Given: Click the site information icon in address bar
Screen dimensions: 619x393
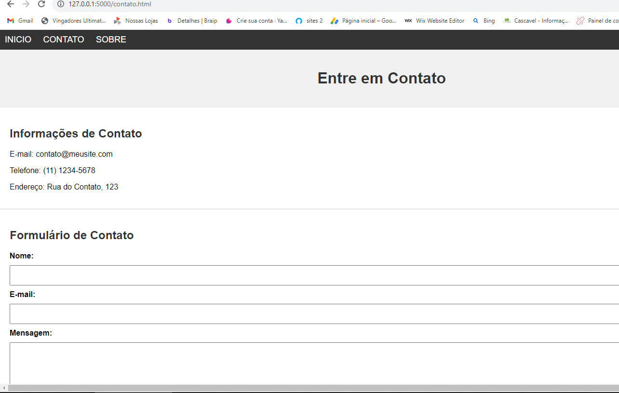Looking at the screenshot, I should 61,4.
